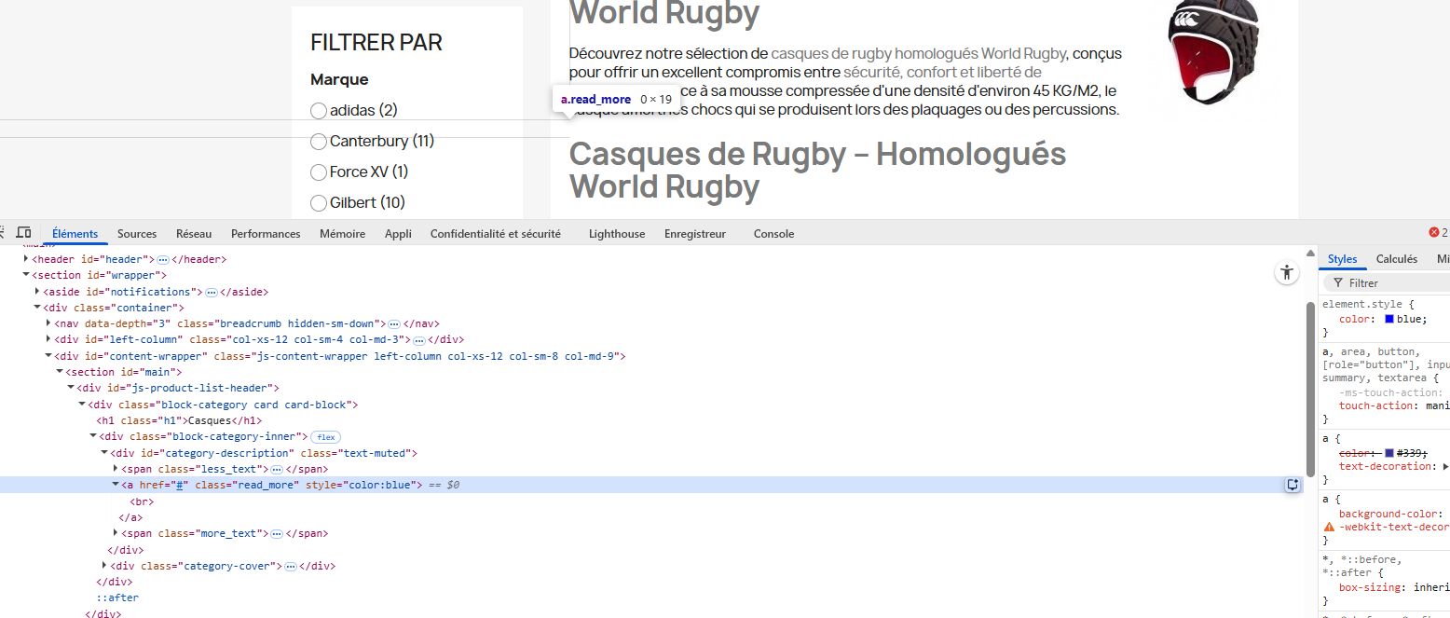This screenshot has height=618, width=1450.
Task: Click the red error count badge
Action: coord(1438,233)
